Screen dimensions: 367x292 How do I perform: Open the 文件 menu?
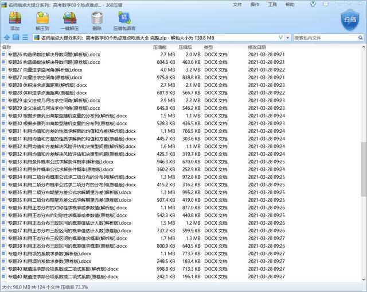click(237, 5)
